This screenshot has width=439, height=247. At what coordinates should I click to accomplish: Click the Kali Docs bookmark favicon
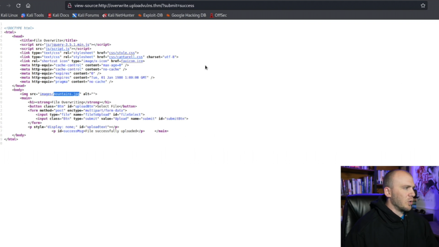point(50,15)
